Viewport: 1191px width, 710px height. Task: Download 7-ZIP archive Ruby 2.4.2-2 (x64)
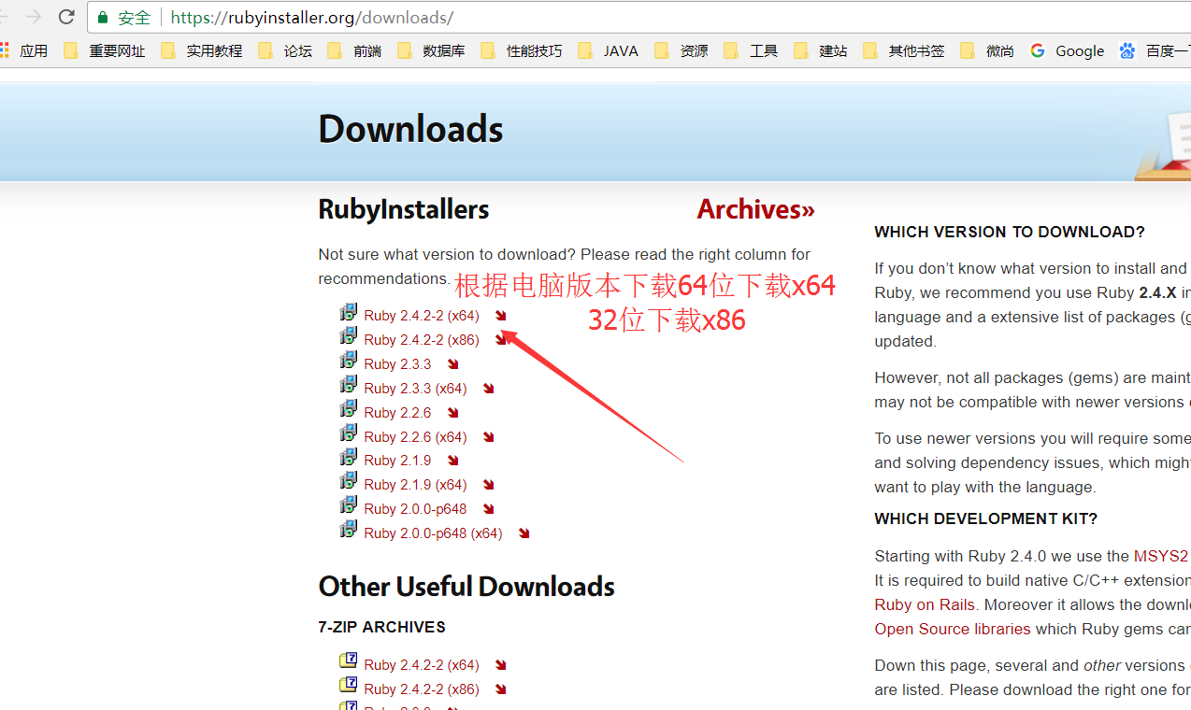tap(422, 665)
